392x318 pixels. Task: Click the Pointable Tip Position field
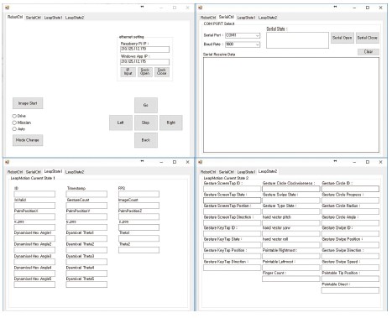click(350, 279)
